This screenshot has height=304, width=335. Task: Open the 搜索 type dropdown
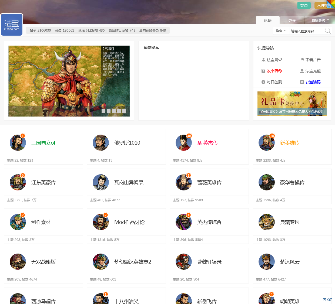click(281, 31)
